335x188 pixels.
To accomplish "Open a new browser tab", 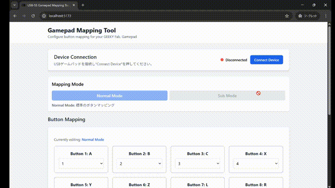I will (x=83, y=5).
